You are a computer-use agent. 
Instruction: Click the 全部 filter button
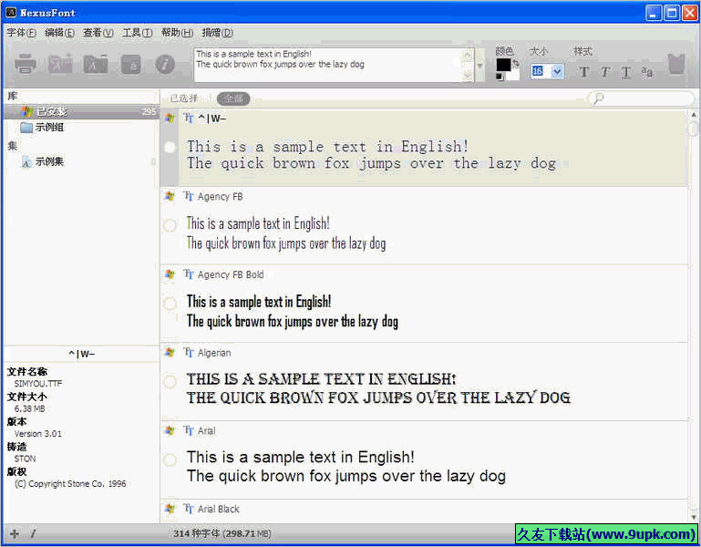[x=233, y=98]
